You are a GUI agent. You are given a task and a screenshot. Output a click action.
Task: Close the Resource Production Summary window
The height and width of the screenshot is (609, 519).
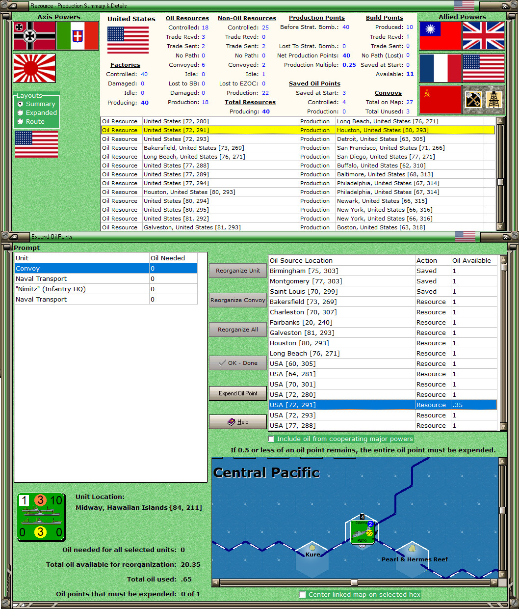tap(505, 6)
